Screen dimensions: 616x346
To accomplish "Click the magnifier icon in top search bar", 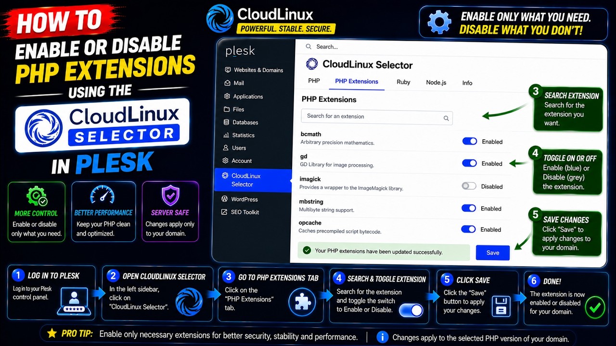I will point(308,47).
